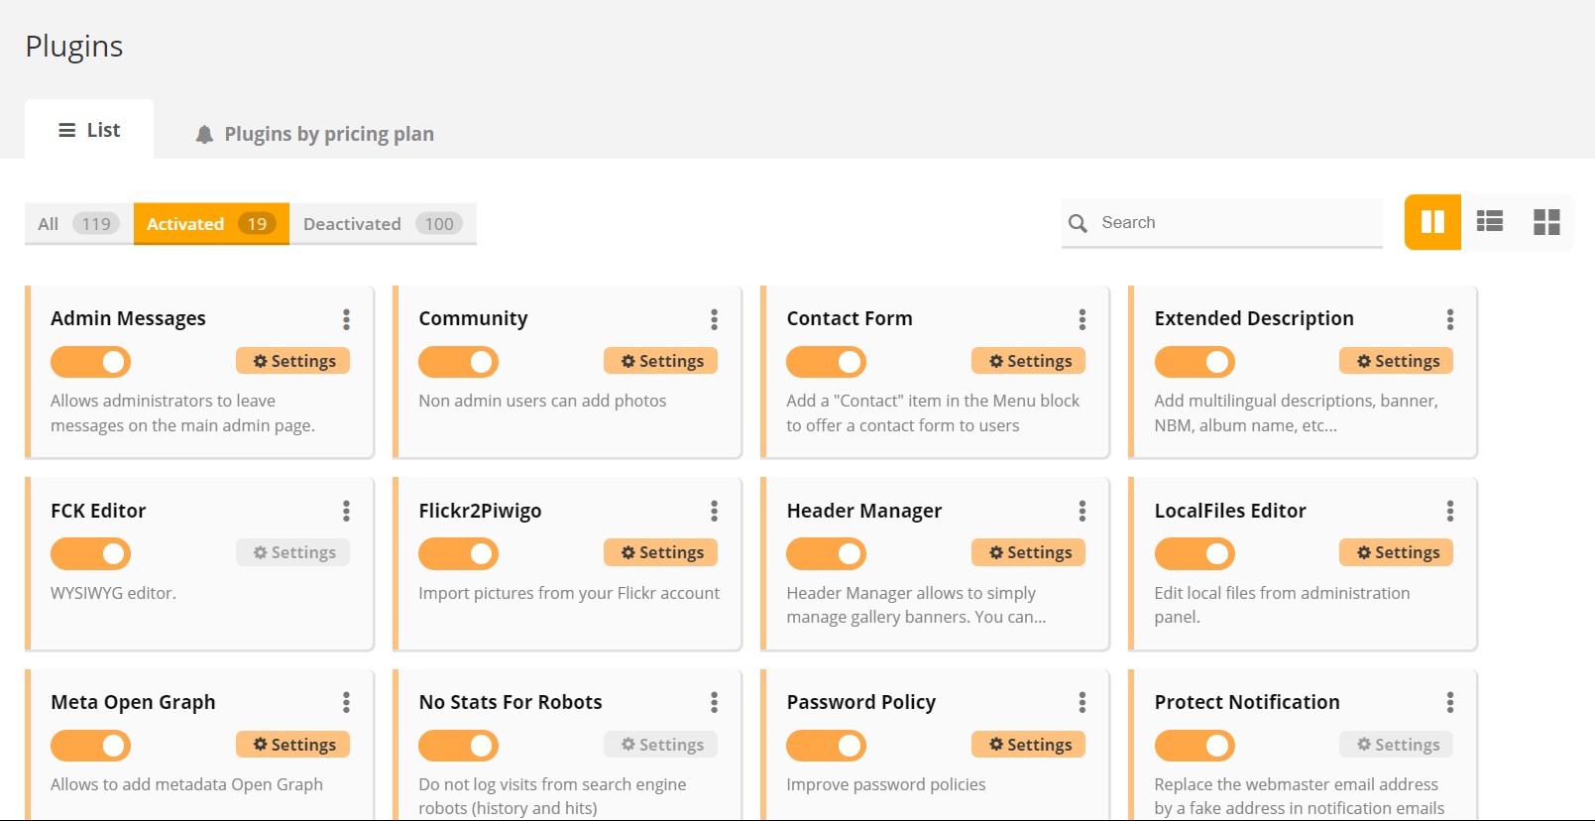Open Protect Notification three-dot menu
1595x821 pixels.
pos(1449,703)
